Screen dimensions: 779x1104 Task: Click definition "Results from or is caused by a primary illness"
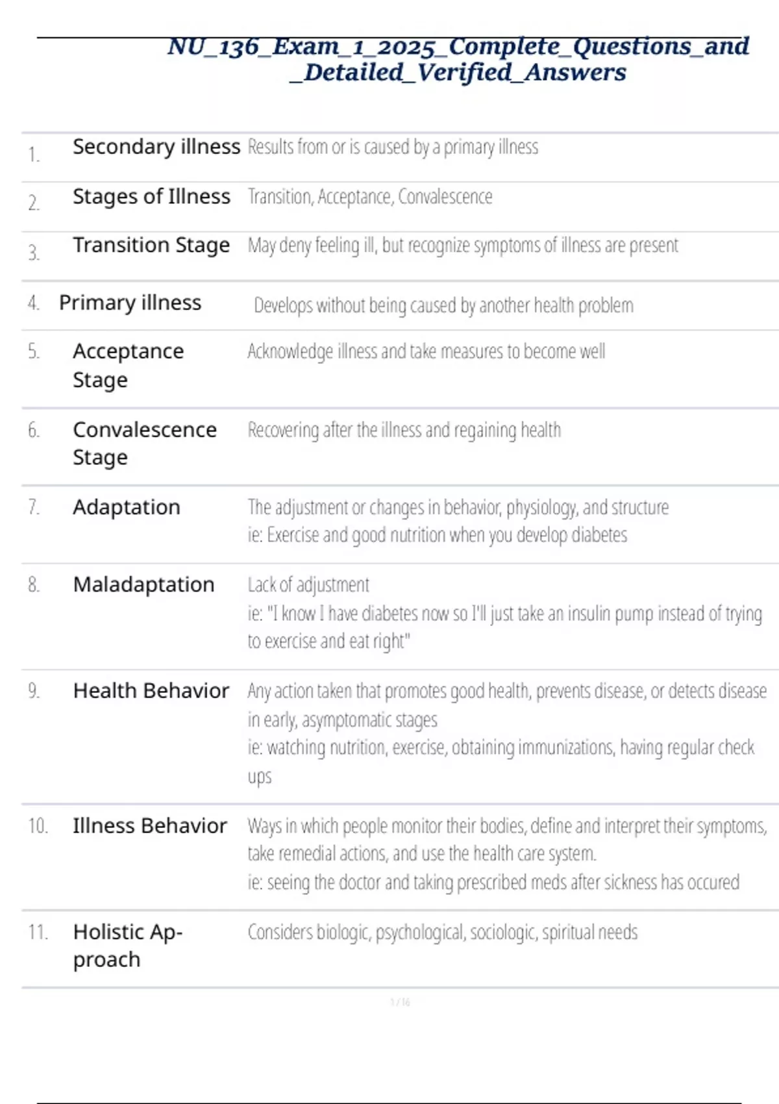click(393, 147)
